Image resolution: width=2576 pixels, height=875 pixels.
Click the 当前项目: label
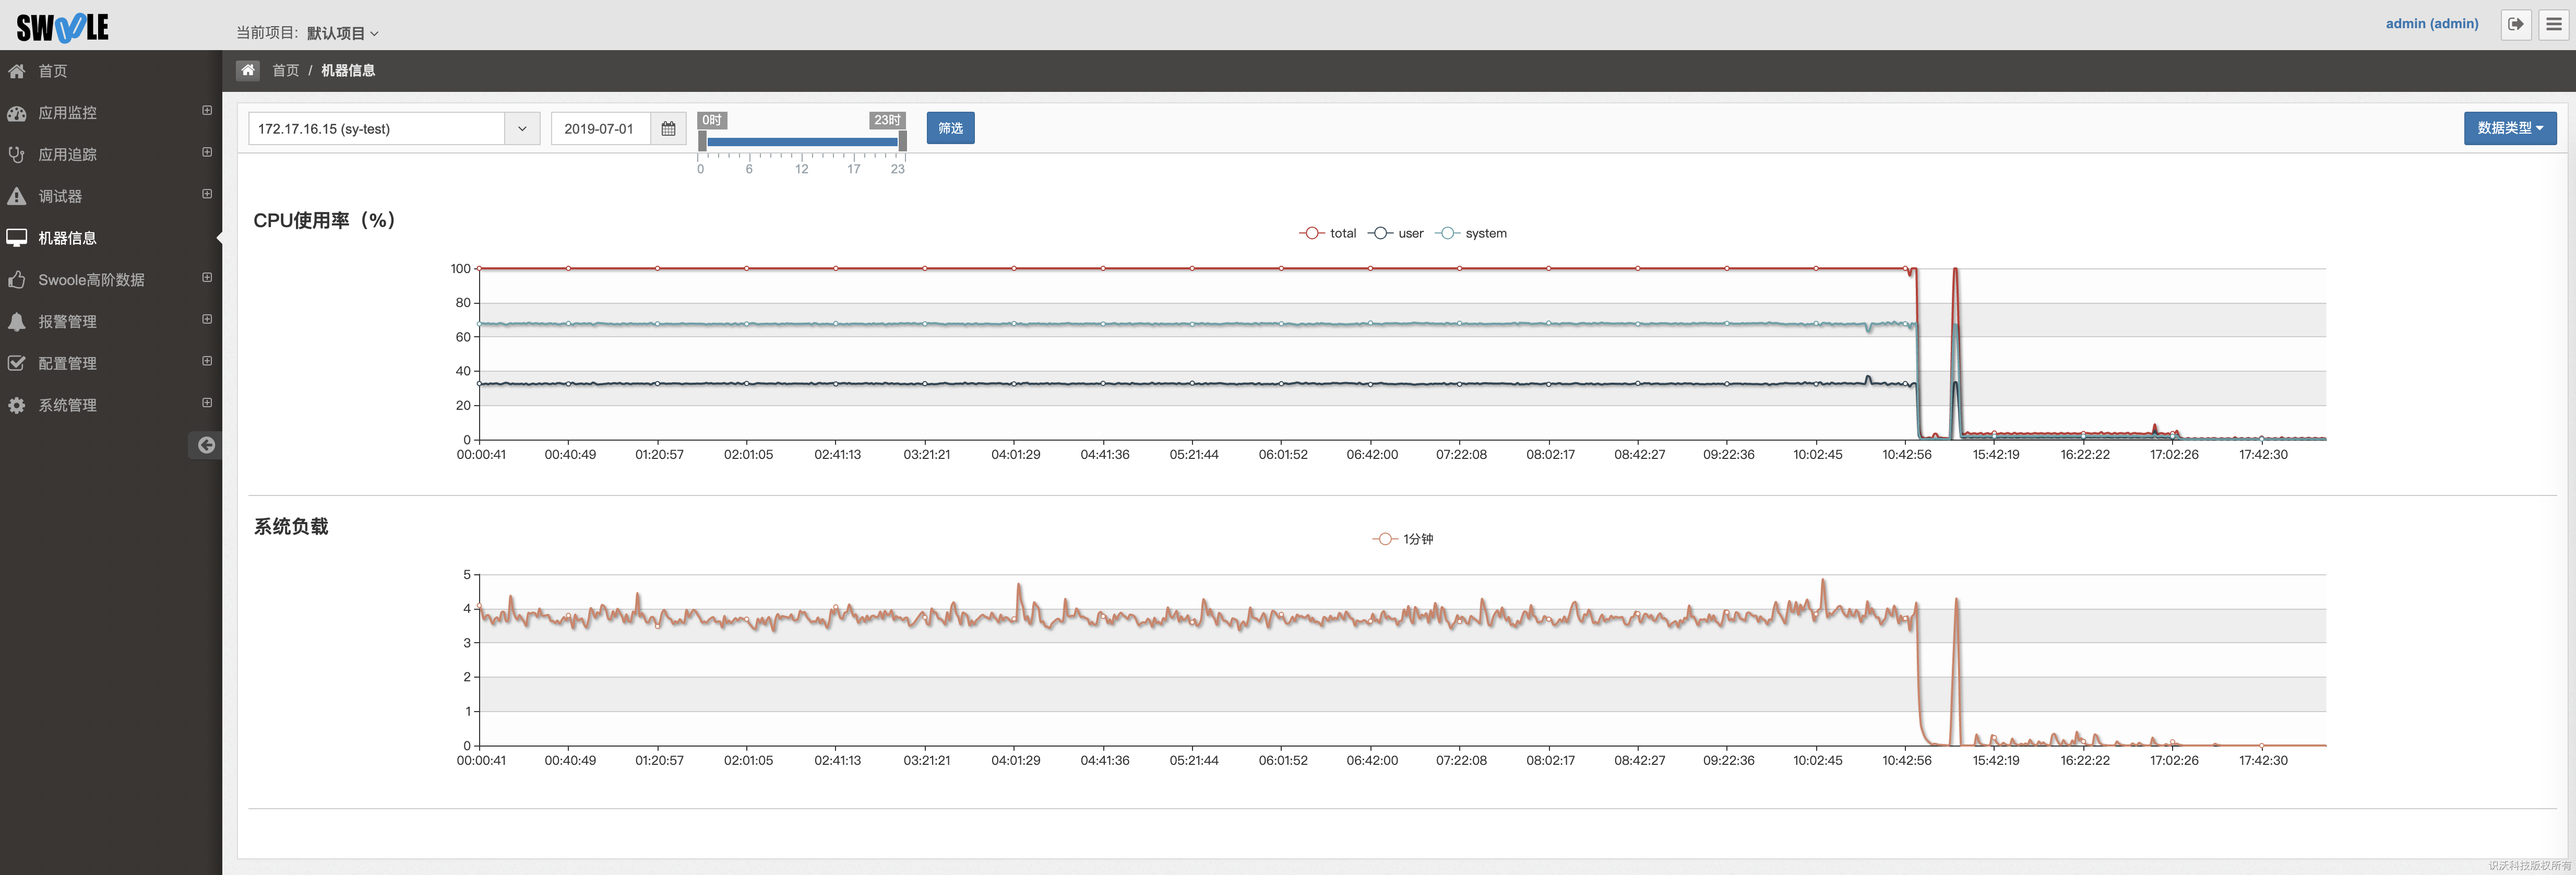[267, 33]
